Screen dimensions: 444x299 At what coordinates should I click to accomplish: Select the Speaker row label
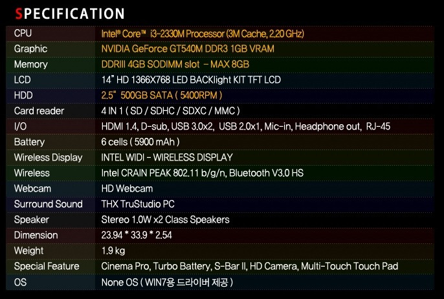pos(32,220)
